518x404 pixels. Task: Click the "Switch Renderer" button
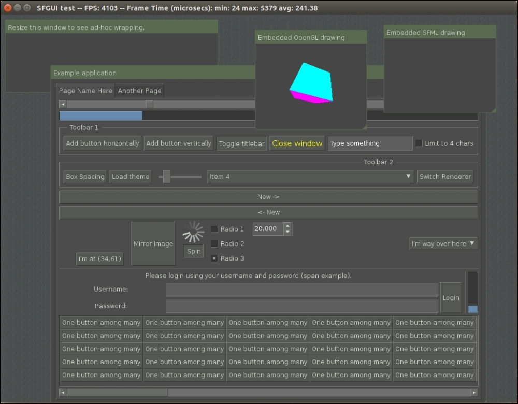(x=445, y=176)
